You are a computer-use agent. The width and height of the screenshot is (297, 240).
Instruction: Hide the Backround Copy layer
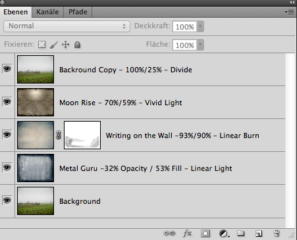pos(7,69)
